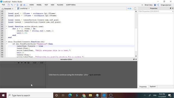Click the Stop square icon in quick access toolbar
The height and width of the screenshot is (98, 174).
click(x=21, y=5)
